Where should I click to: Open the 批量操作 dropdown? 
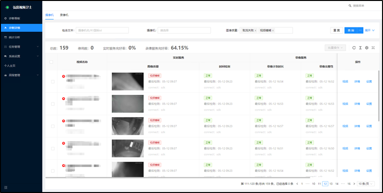(335, 48)
